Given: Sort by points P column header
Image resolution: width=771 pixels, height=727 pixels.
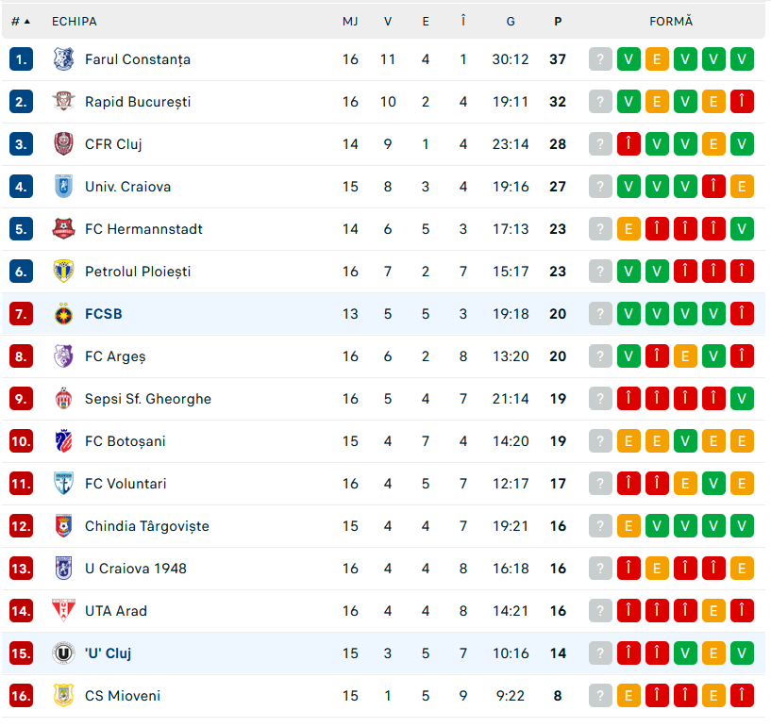Looking at the screenshot, I should click(558, 21).
